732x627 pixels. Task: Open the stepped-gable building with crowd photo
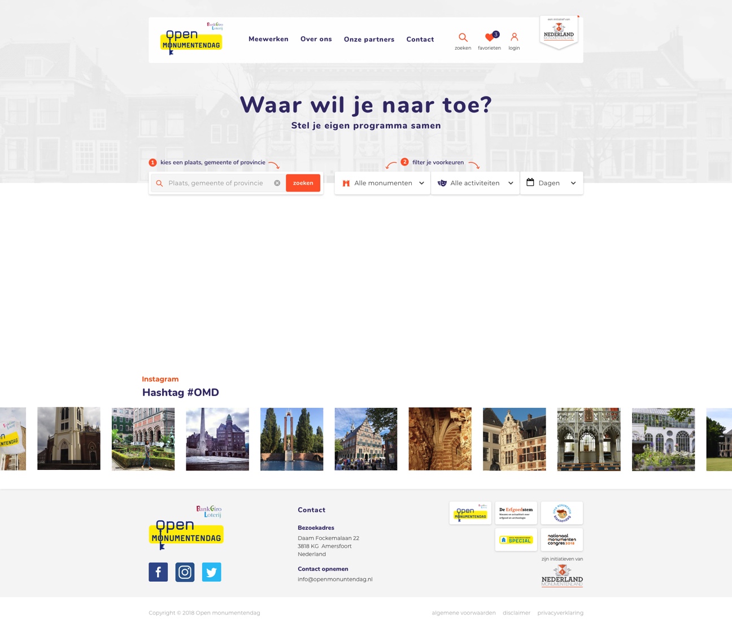[366, 439]
